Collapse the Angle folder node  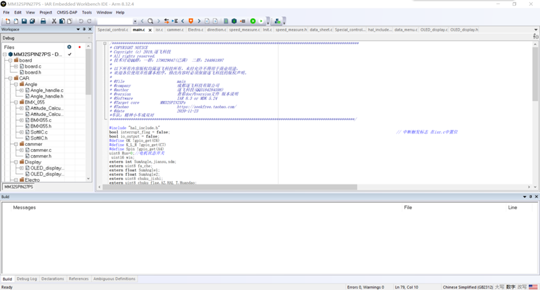click(16, 84)
